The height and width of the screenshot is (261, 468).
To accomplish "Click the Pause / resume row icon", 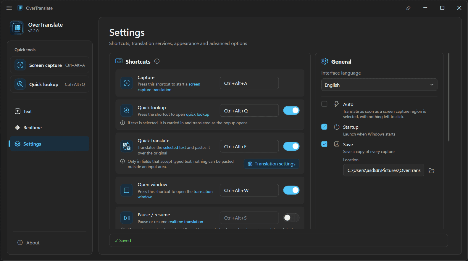I will pyautogui.click(x=127, y=218).
